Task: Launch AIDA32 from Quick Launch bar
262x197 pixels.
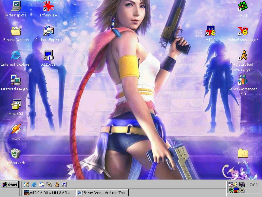Action: pyautogui.click(x=64, y=185)
